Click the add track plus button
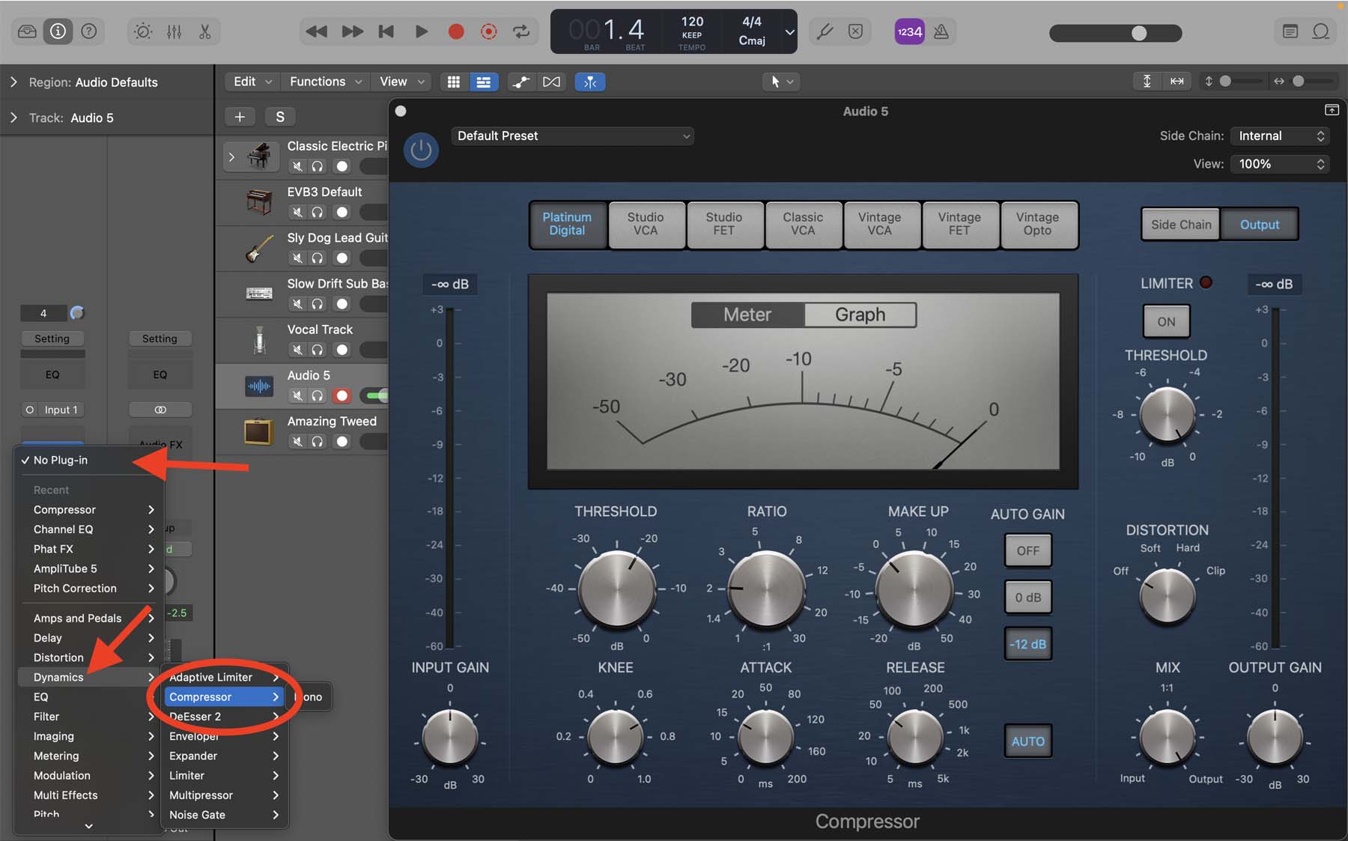 (x=240, y=116)
